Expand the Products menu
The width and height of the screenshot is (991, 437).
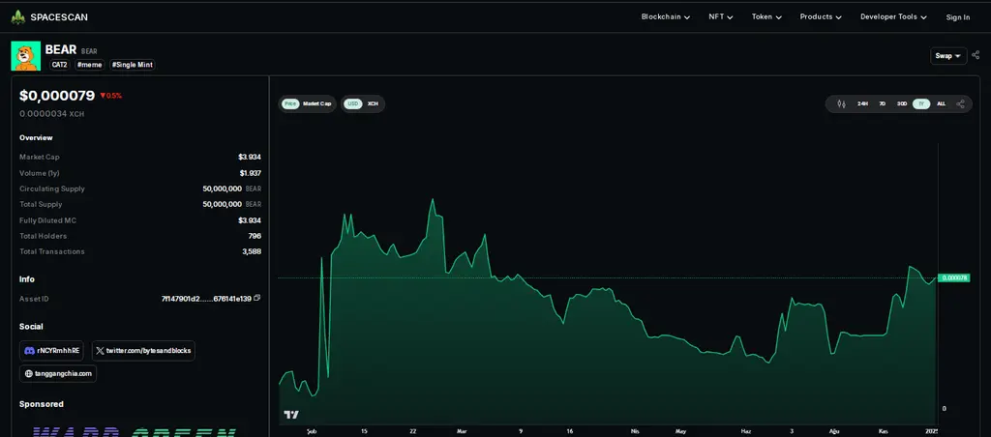[821, 17]
